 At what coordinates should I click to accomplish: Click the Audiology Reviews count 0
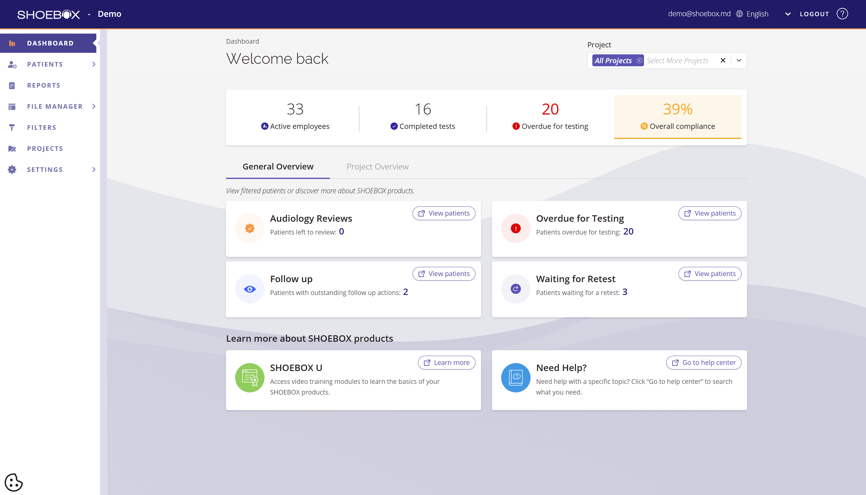click(341, 231)
